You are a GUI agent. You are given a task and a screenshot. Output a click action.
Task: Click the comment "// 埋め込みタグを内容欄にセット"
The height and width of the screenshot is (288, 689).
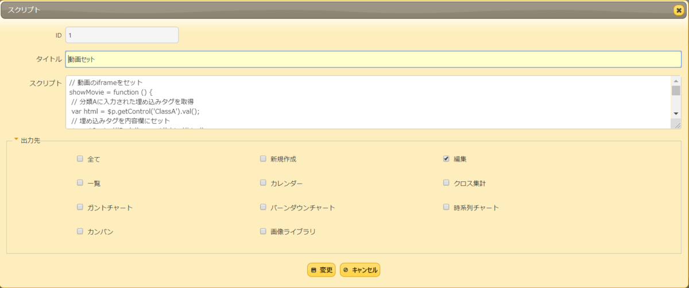(x=121, y=121)
